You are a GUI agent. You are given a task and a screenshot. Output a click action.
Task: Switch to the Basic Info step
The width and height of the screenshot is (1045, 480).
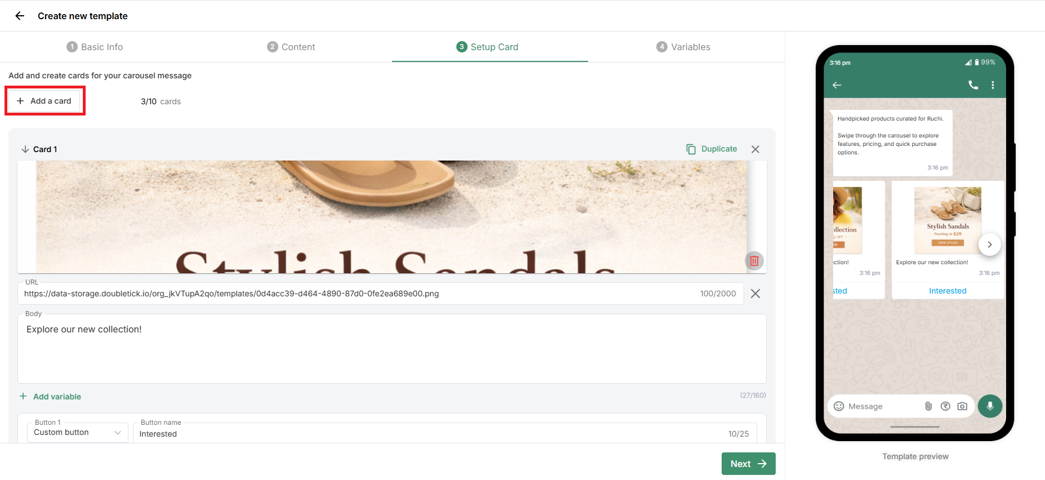(x=95, y=47)
